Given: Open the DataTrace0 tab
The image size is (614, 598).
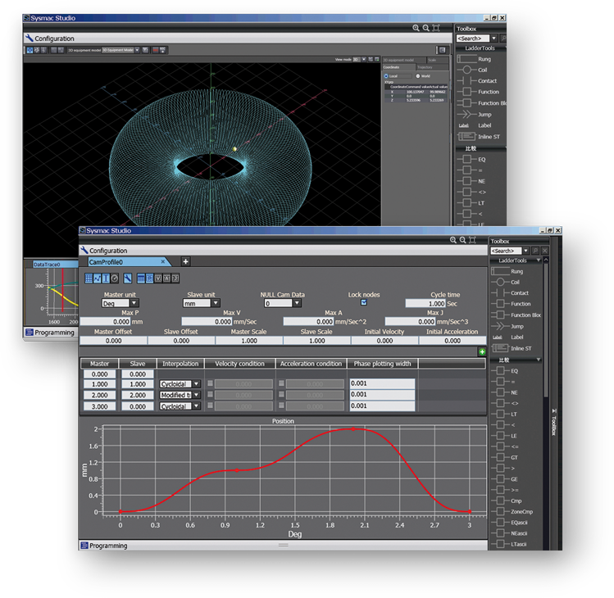Looking at the screenshot, I should tap(48, 265).
